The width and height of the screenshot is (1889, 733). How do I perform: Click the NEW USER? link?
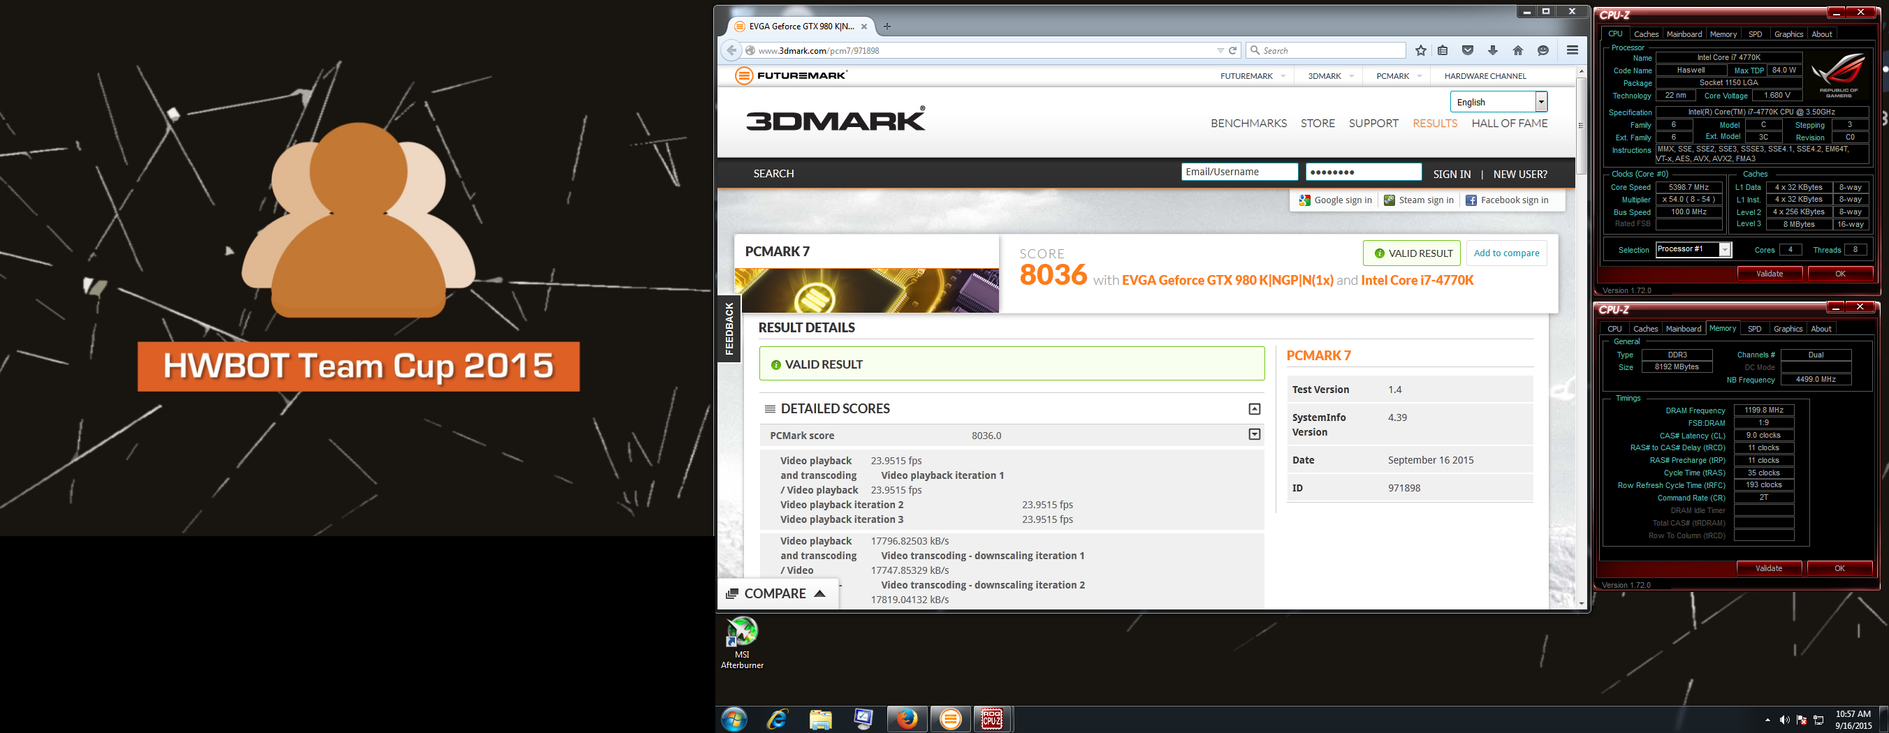click(x=1519, y=174)
